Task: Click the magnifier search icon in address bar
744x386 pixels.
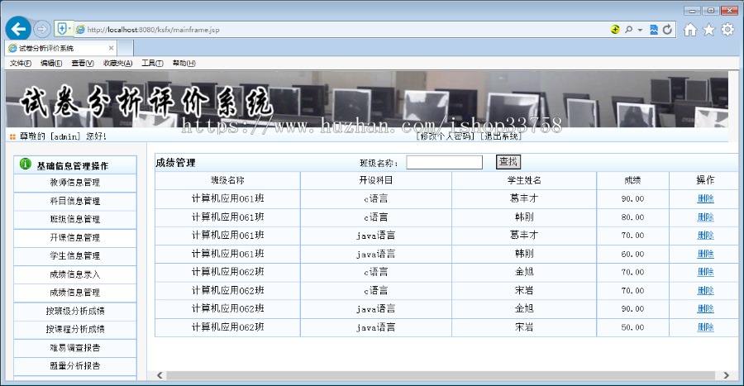Action: pos(629,30)
